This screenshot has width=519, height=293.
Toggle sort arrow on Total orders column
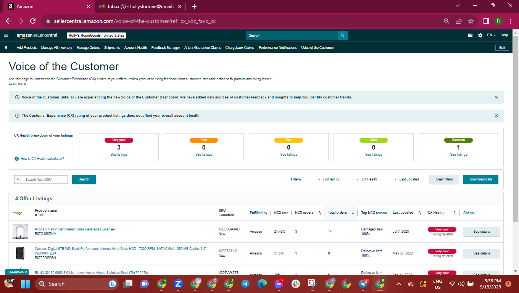click(x=353, y=213)
